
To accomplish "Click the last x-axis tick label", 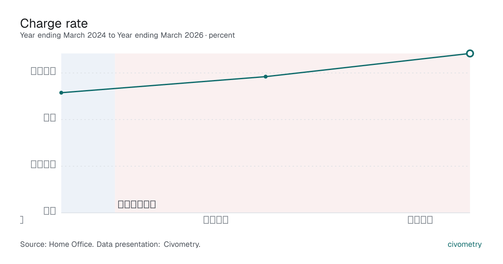I will point(420,220).
